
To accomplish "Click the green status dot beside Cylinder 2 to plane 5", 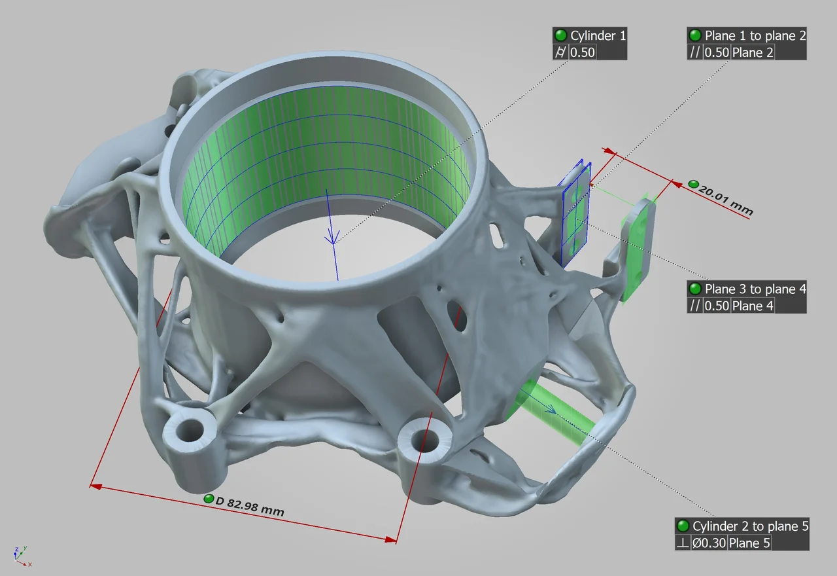I will tap(683, 526).
